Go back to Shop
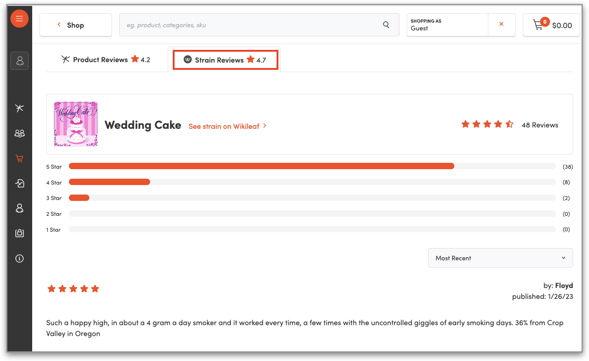This screenshot has height=361, width=589. (x=75, y=25)
